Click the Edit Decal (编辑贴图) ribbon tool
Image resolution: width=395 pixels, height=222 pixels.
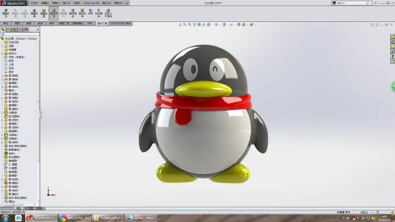[44, 13]
